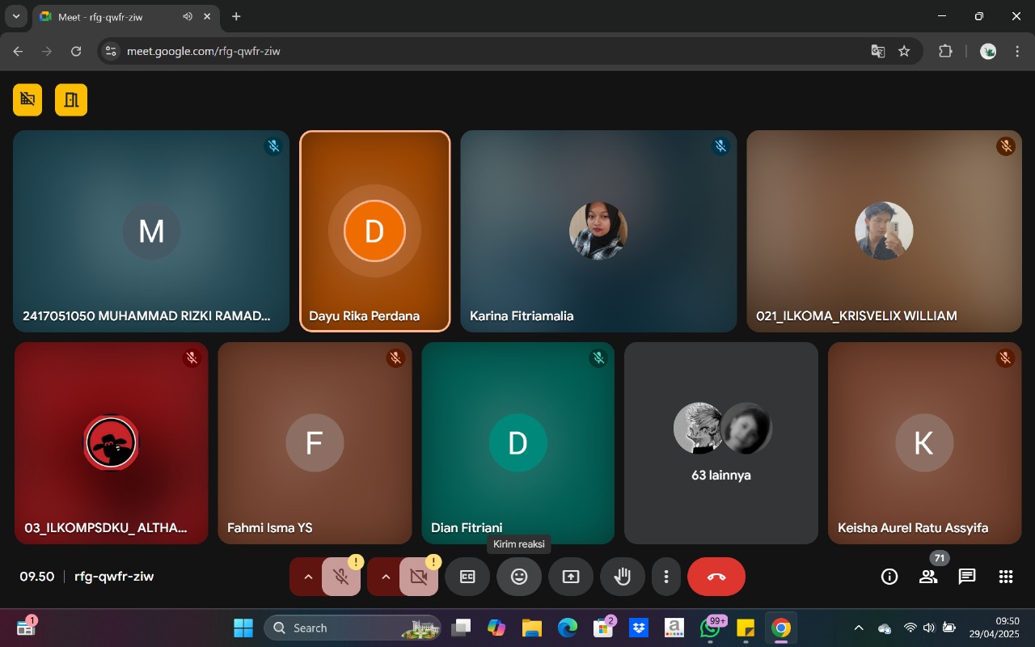This screenshot has height=647, width=1035.
Task: Open the in-call chat panel
Action: (967, 577)
